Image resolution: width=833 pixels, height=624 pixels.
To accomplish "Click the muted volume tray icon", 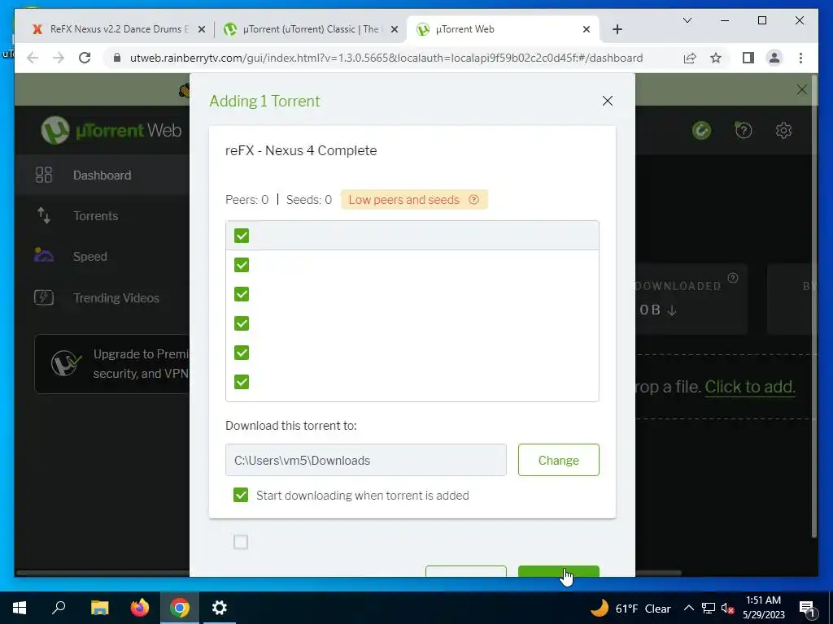I will click(727, 608).
